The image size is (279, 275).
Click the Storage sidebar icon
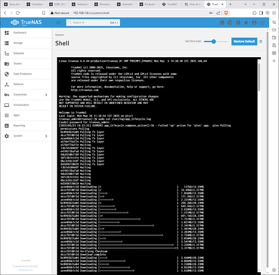click(7, 43)
